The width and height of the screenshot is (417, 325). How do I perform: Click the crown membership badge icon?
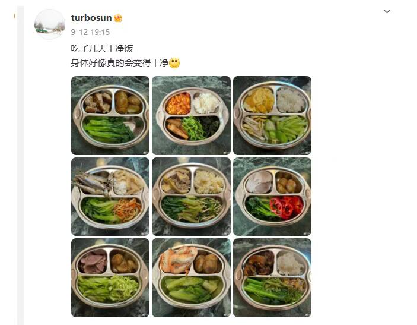pyautogui.click(x=118, y=18)
